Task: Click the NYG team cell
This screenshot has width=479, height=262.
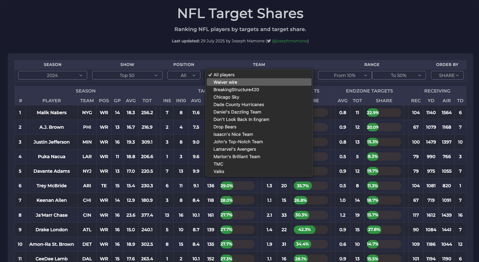Action: tap(87, 113)
